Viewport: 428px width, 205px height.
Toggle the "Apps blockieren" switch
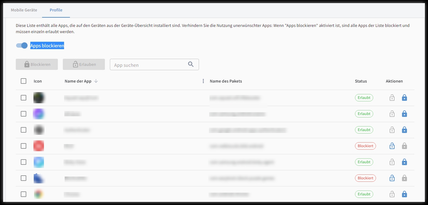[x=22, y=46]
